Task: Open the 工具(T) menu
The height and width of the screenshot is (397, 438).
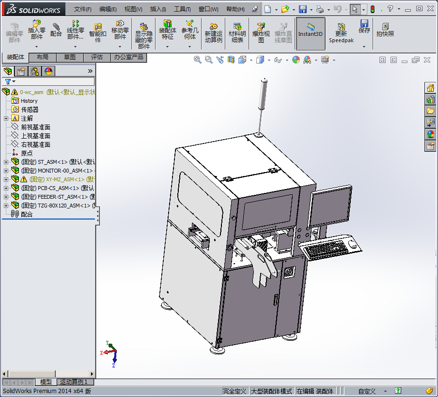Action: pyautogui.click(x=182, y=9)
